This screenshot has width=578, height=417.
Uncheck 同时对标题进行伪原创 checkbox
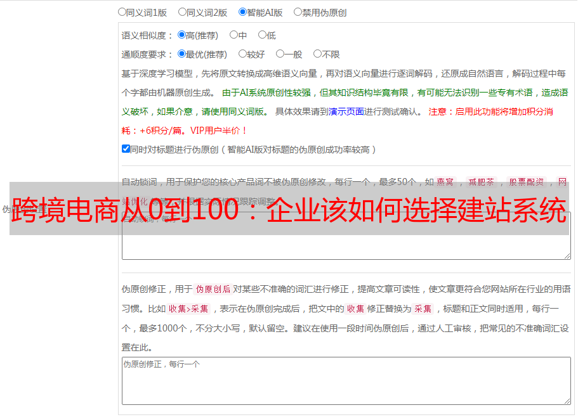(x=126, y=149)
